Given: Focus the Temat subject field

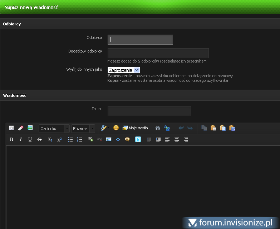Looking at the screenshot, I should (x=149, y=111).
